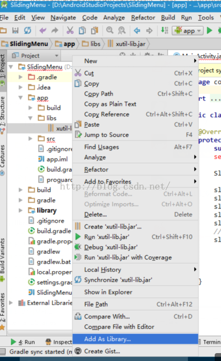Collapse the libs folder node
This screenshot has width=221, height=361.
(31, 118)
